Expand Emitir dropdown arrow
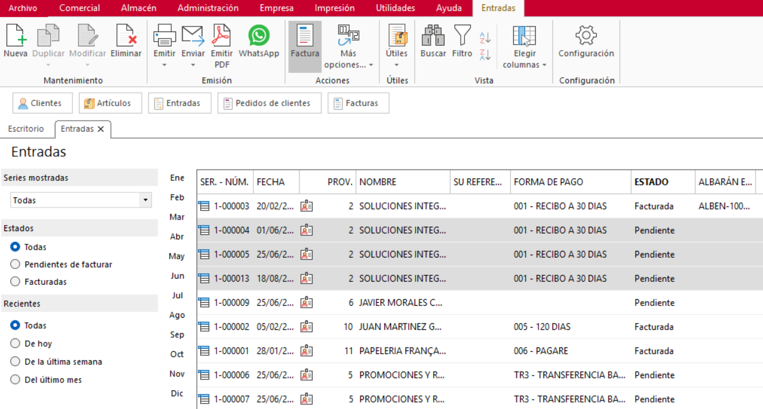Screen dimensions: 763x409 point(164,65)
